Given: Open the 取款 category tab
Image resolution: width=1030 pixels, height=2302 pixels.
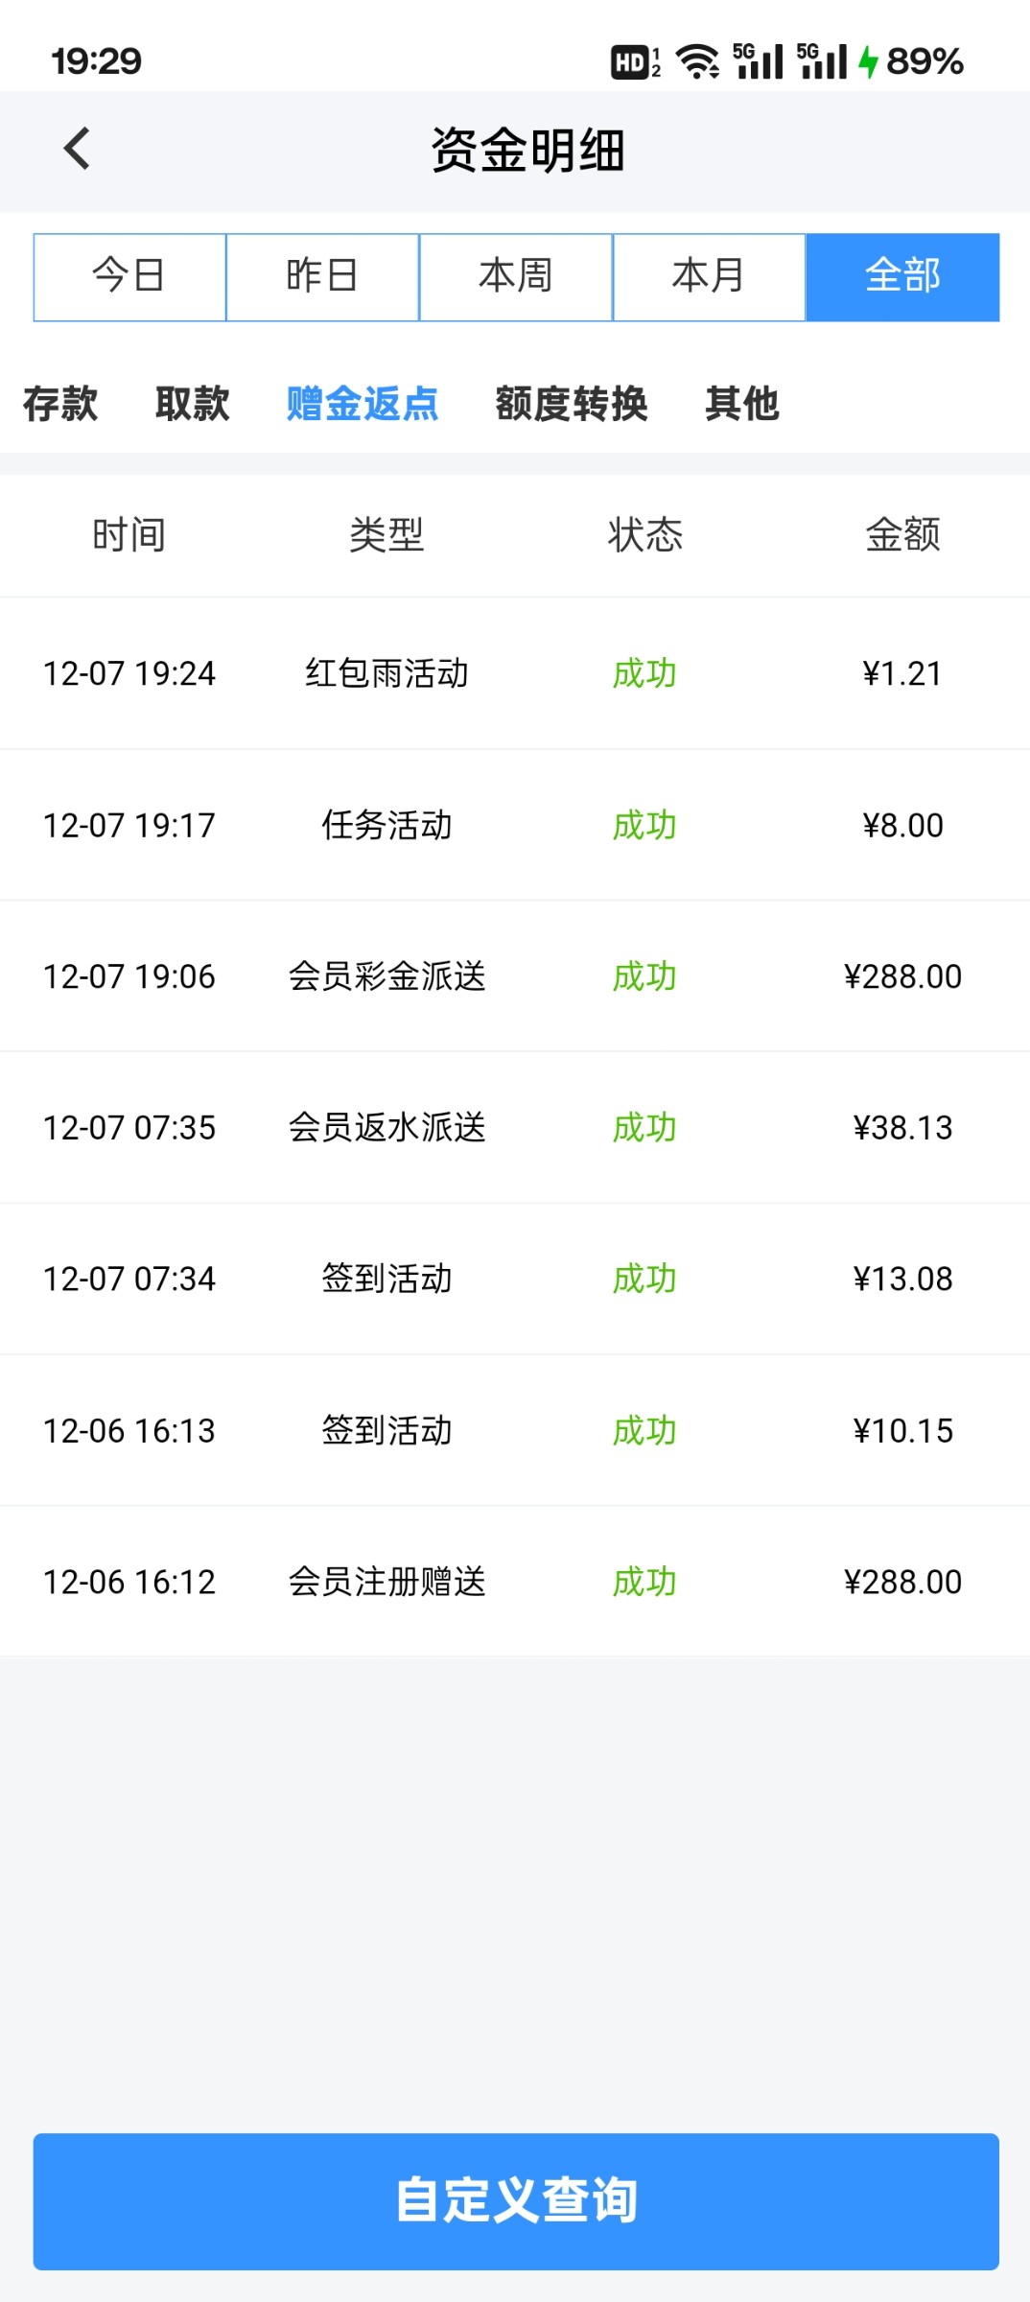Looking at the screenshot, I should (193, 404).
